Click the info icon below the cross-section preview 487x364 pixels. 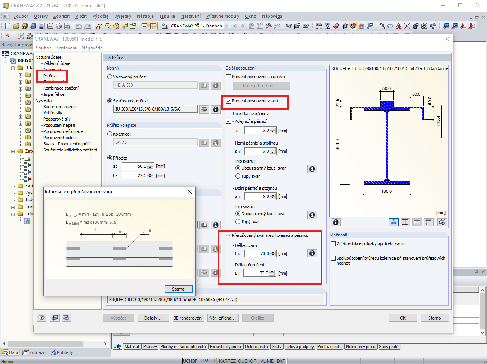[336, 222]
